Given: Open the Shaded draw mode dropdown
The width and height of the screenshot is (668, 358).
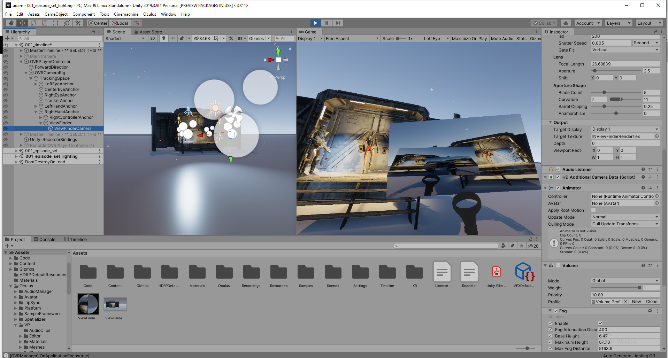Looking at the screenshot, I should 124,38.
